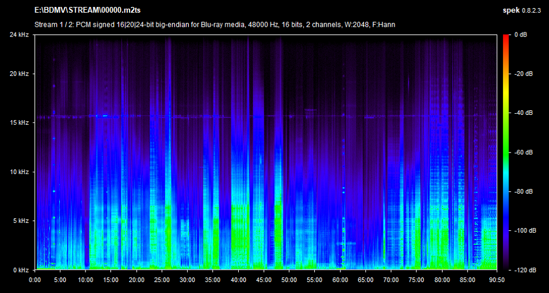Click the 60:00 time axis tick label
This screenshot has width=549, height=293.
point(340,280)
